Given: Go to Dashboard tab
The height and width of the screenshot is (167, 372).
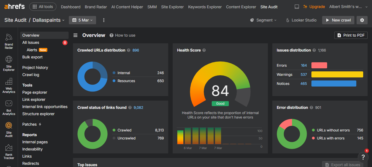Looking at the screenshot, I should (71, 7).
